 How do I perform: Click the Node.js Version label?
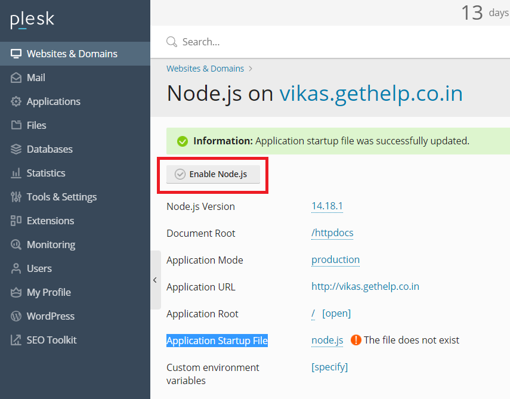[x=200, y=206]
